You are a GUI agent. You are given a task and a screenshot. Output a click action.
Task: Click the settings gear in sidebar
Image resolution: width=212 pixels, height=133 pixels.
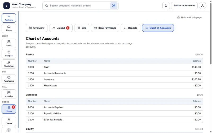coord(9,130)
